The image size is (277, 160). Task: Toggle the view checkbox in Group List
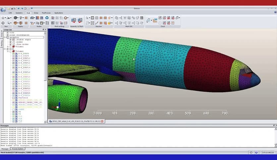tap(8, 33)
